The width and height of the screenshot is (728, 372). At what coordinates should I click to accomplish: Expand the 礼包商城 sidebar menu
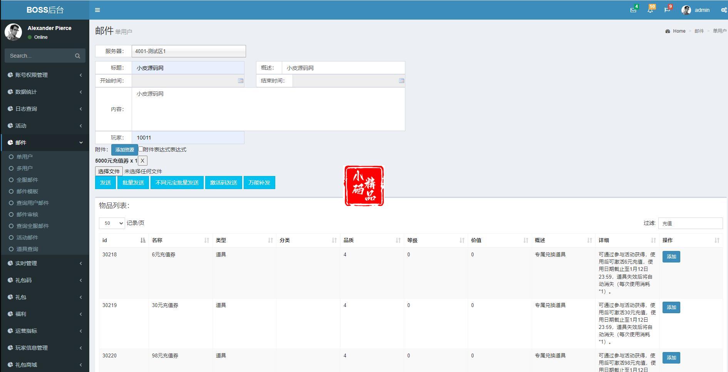[45, 365]
